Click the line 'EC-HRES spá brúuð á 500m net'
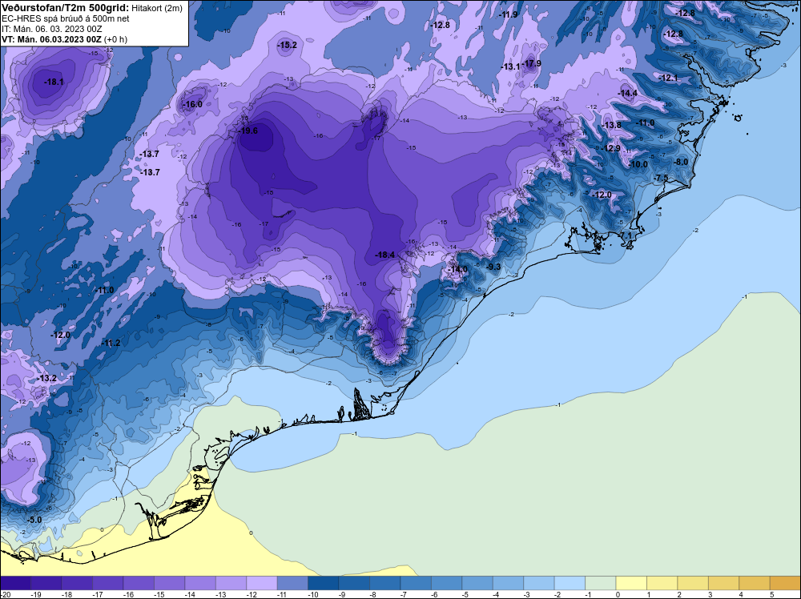Viewport: 801px width, 599px height. pyautogui.click(x=65, y=18)
